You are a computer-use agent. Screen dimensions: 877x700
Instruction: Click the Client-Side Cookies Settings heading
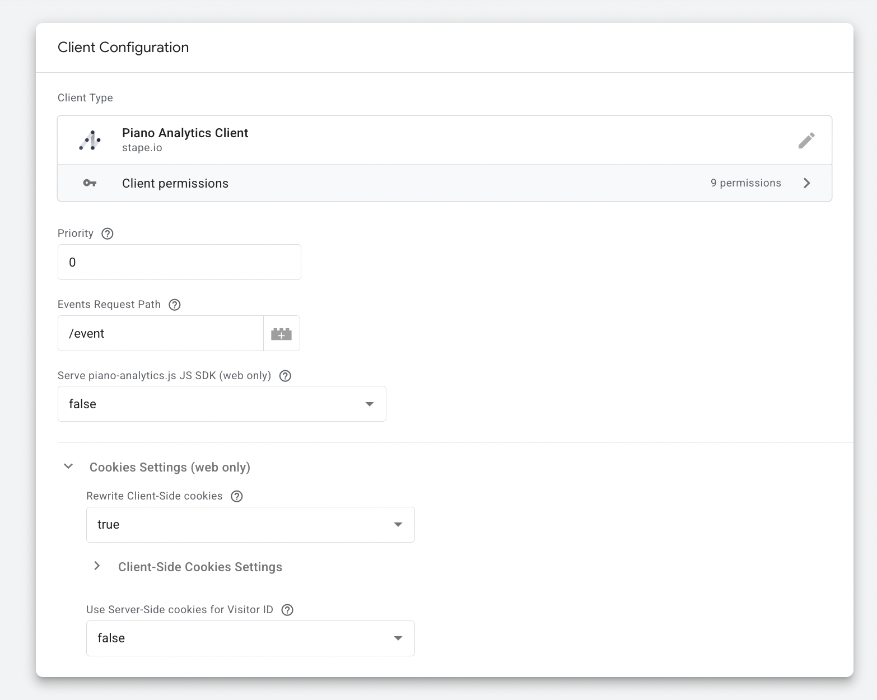coord(200,567)
